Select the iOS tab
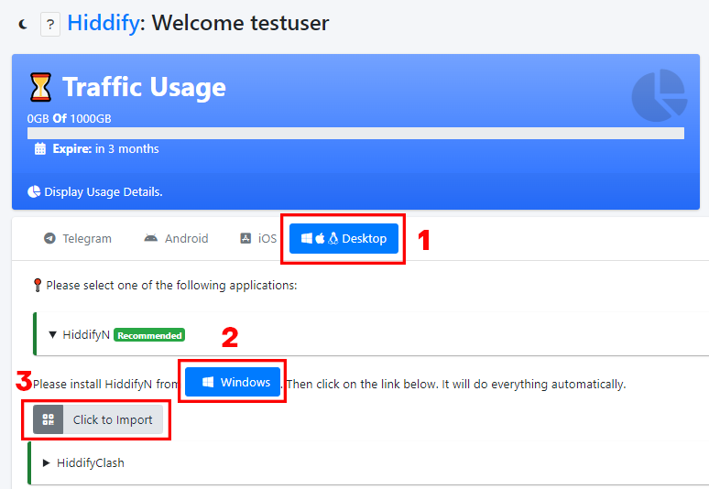The image size is (709, 489). tap(257, 238)
